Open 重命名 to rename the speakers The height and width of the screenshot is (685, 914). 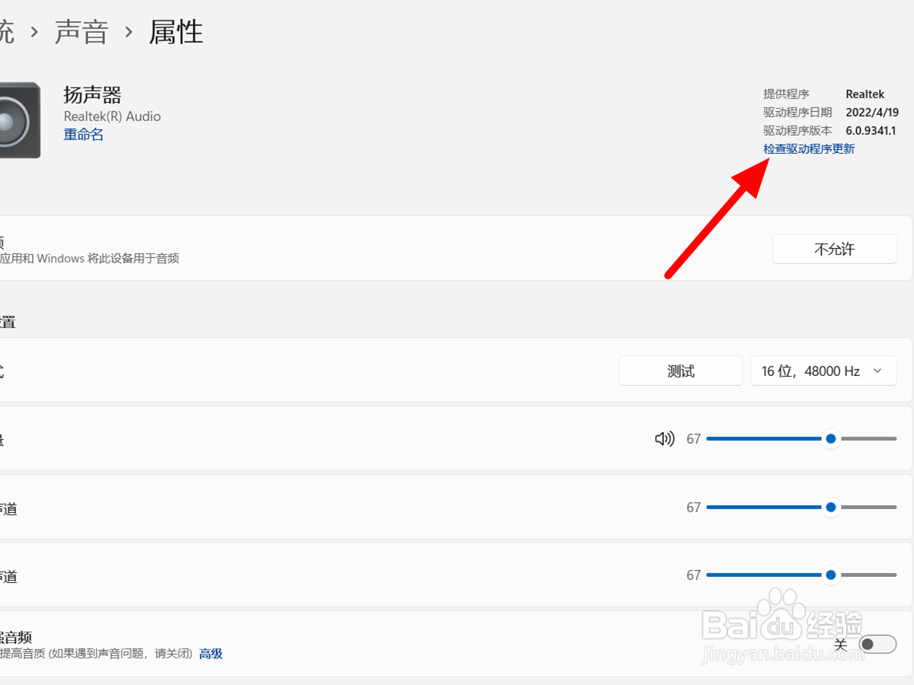(x=83, y=135)
